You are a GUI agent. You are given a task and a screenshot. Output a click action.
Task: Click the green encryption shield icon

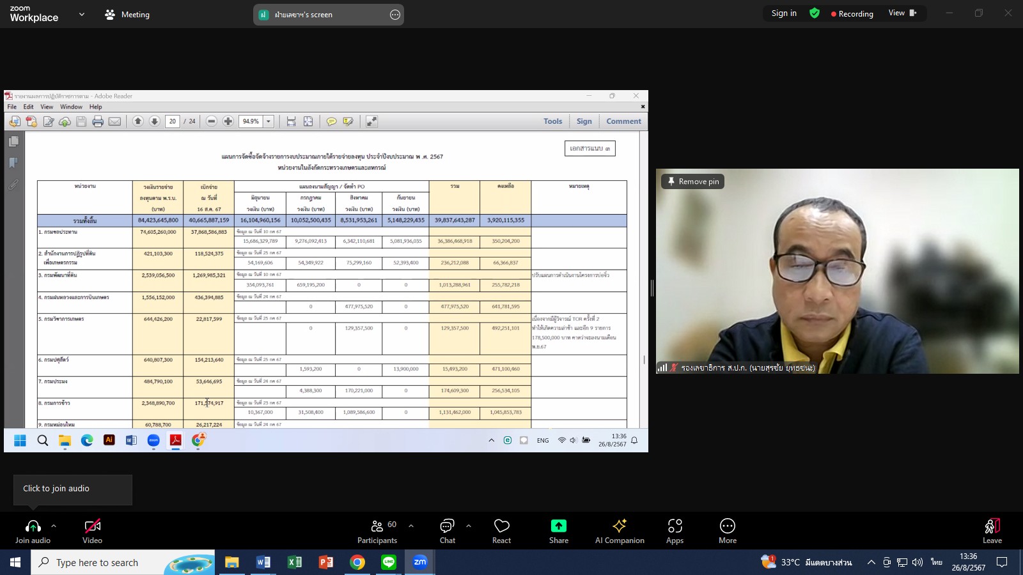click(815, 13)
